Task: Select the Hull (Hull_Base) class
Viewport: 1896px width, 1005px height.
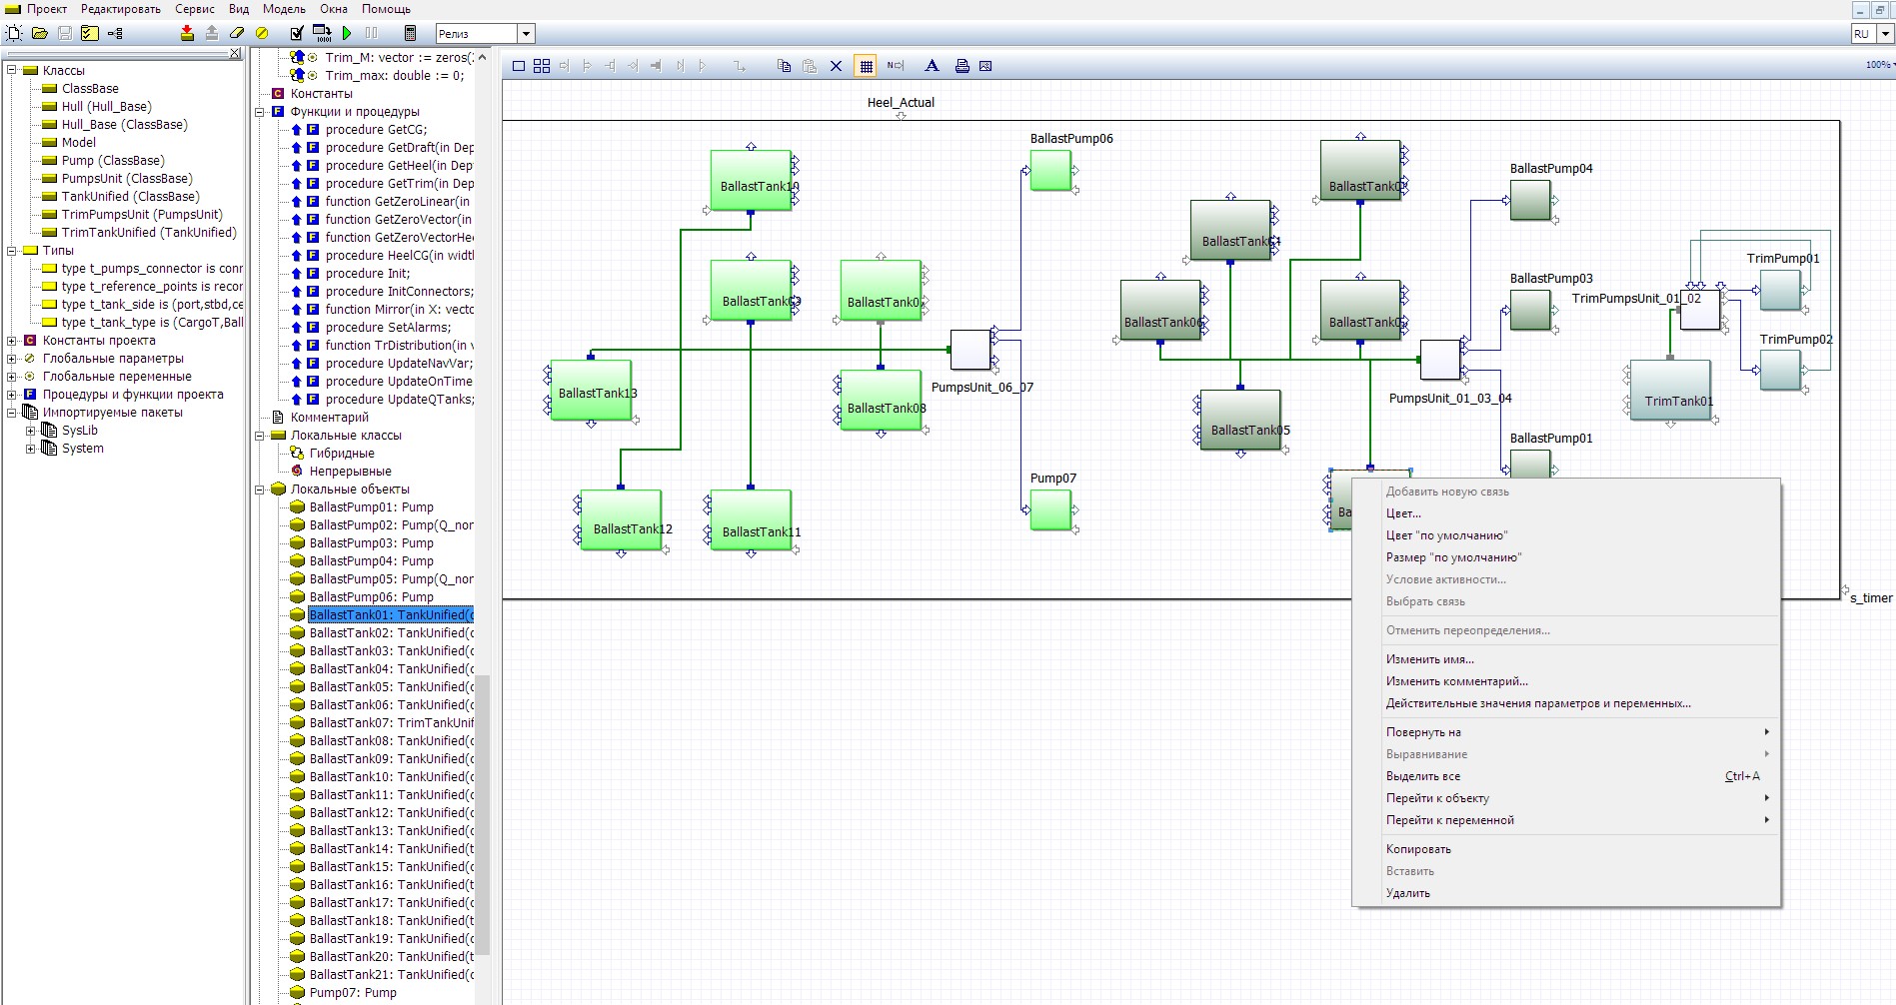Action: 106,107
